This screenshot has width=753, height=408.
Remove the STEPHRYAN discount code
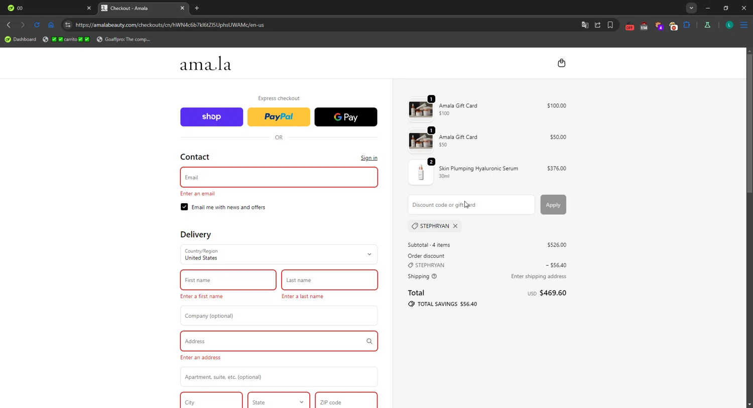[x=455, y=226]
